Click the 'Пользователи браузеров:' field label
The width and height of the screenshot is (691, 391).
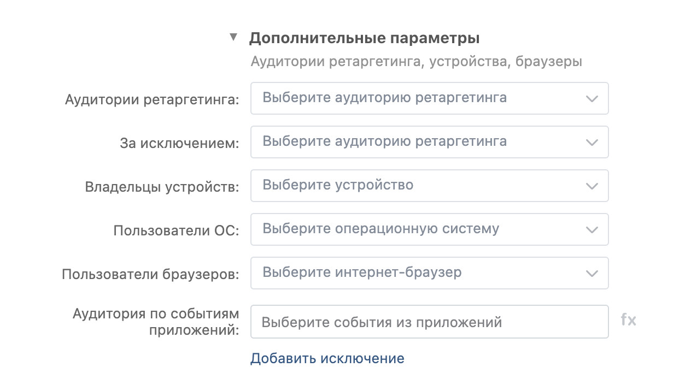[150, 274]
